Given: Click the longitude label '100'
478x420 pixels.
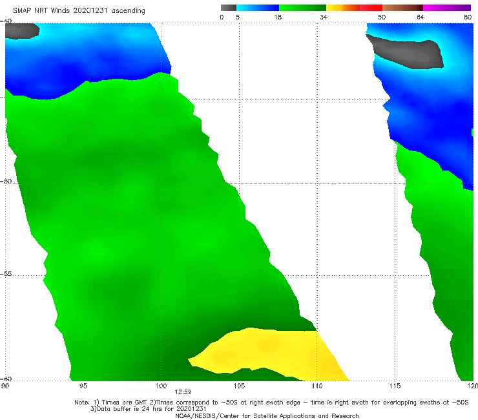Looking at the screenshot, I should click(x=161, y=386).
